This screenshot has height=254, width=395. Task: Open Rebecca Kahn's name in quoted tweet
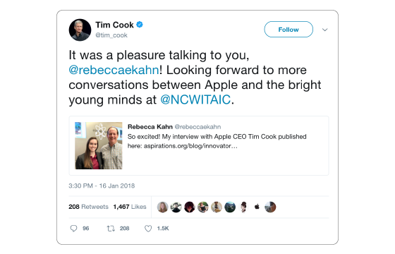pyautogui.click(x=150, y=127)
